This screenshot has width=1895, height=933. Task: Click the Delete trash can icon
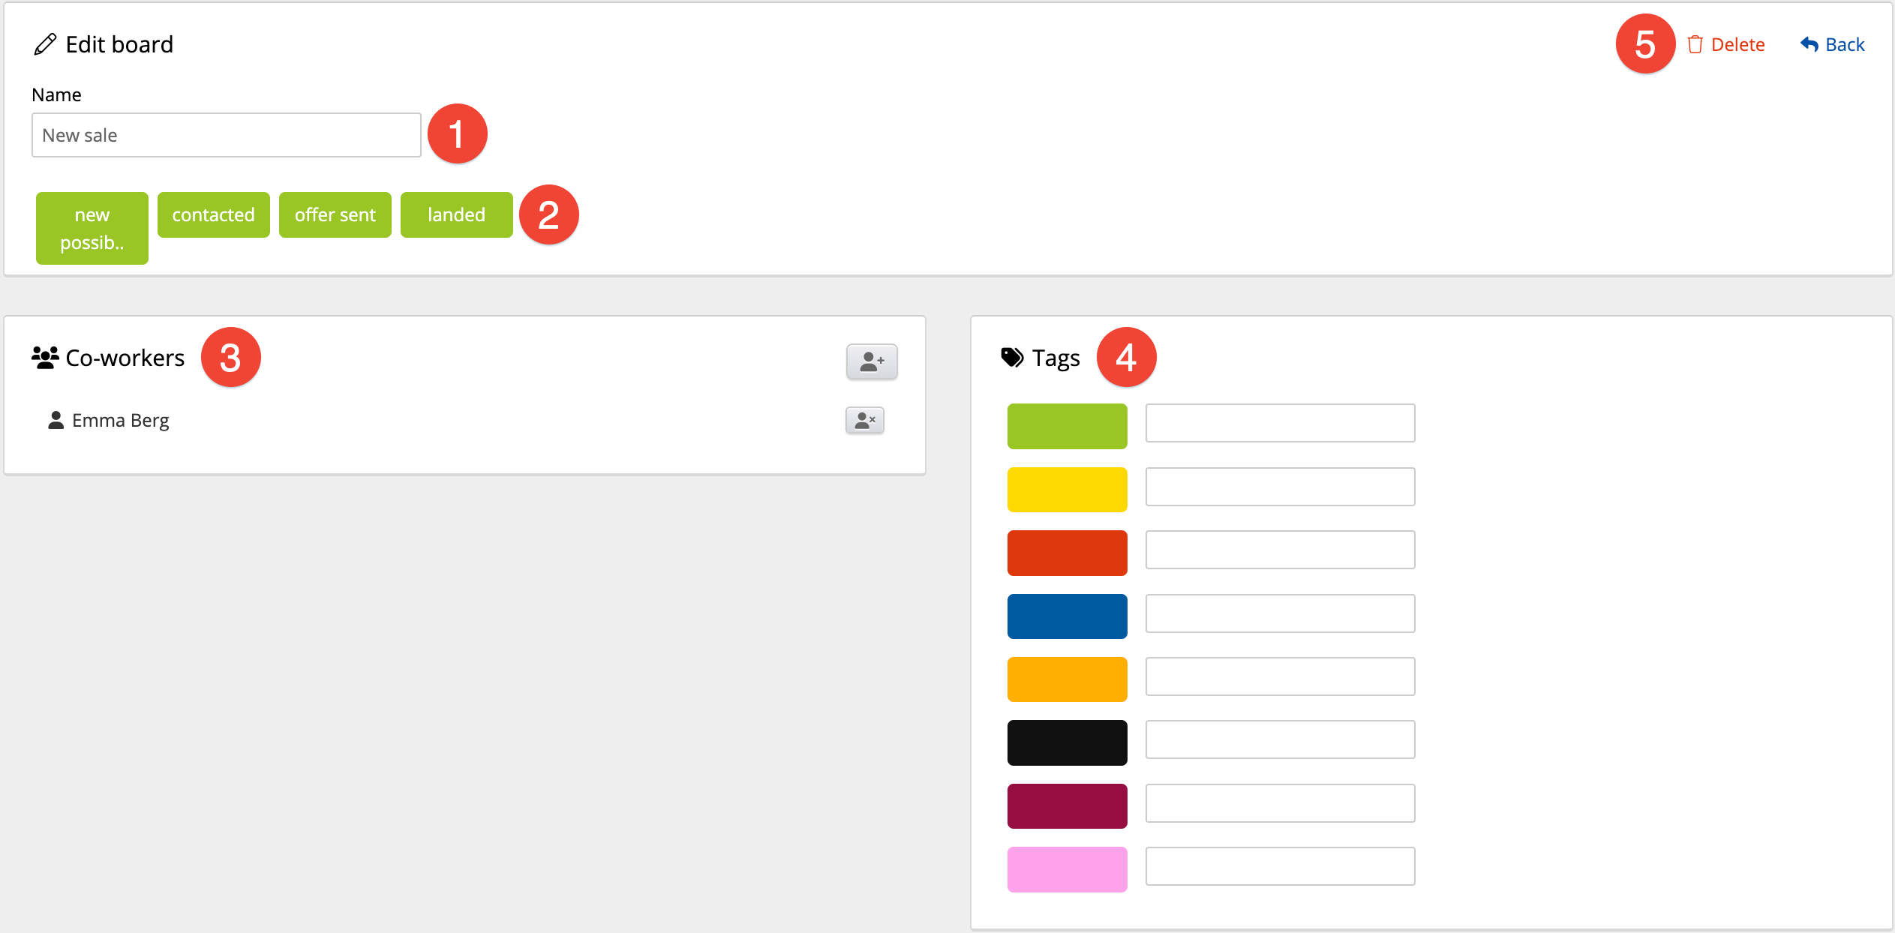(x=1695, y=45)
